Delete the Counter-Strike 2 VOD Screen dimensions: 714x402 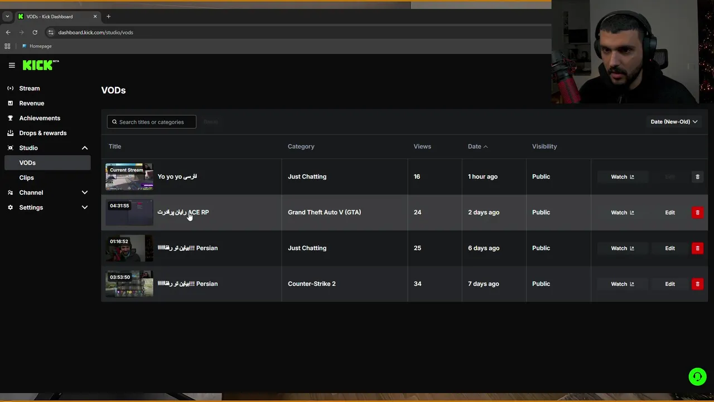coord(697,284)
